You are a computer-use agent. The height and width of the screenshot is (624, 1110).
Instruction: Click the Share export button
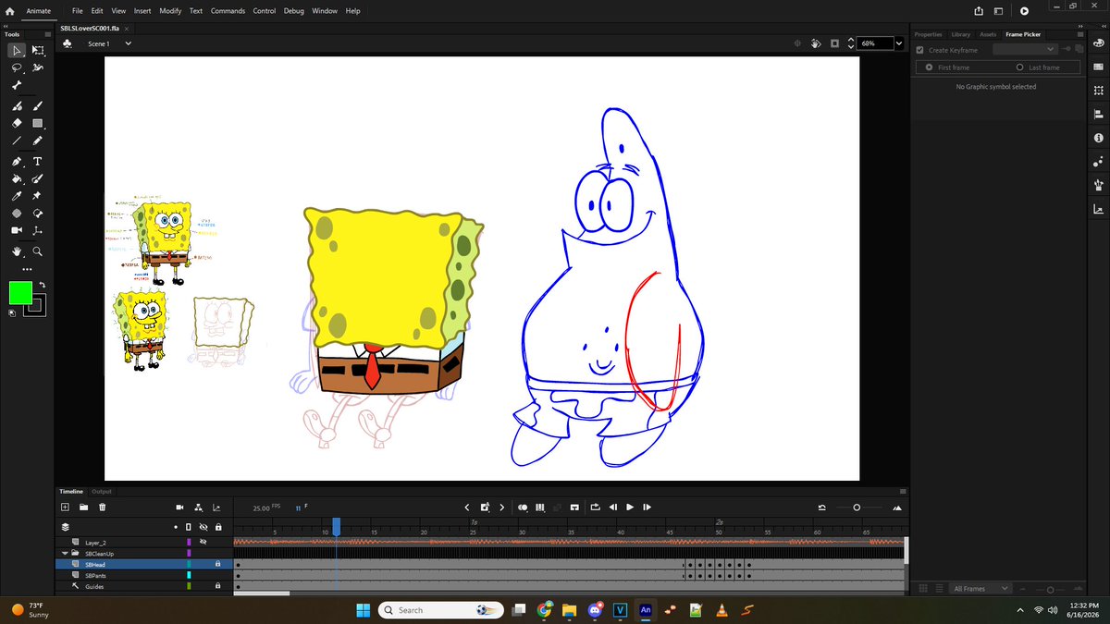(x=979, y=11)
